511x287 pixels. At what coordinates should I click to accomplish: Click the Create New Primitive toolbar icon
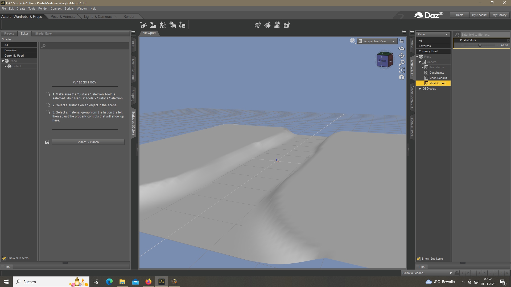coord(143,25)
